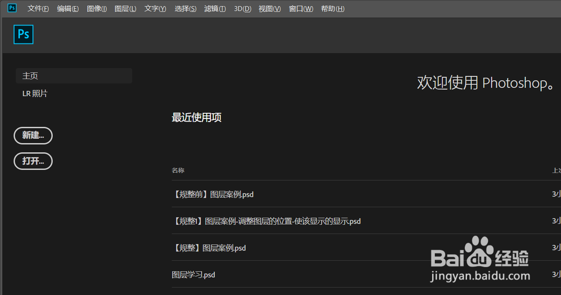Click the small PS icon in title bar
The height and width of the screenshot is (295, 561).
click(11, 8)
